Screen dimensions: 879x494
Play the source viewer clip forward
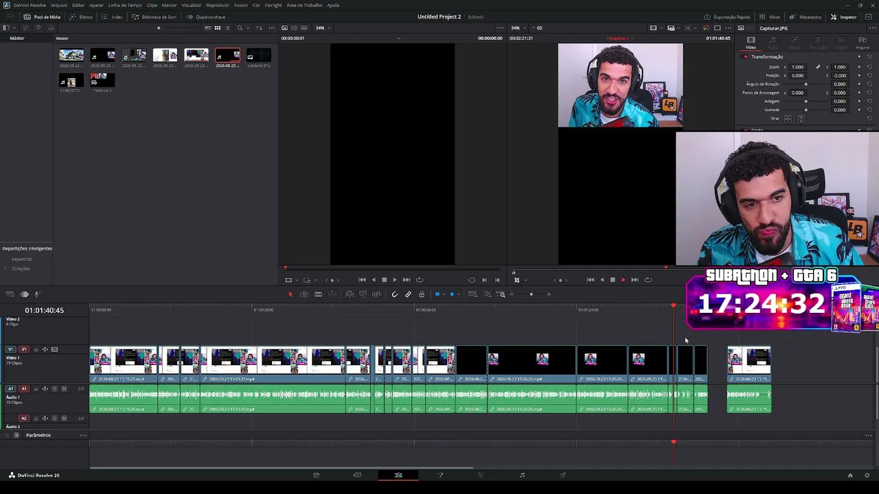(x=395, y=280)
